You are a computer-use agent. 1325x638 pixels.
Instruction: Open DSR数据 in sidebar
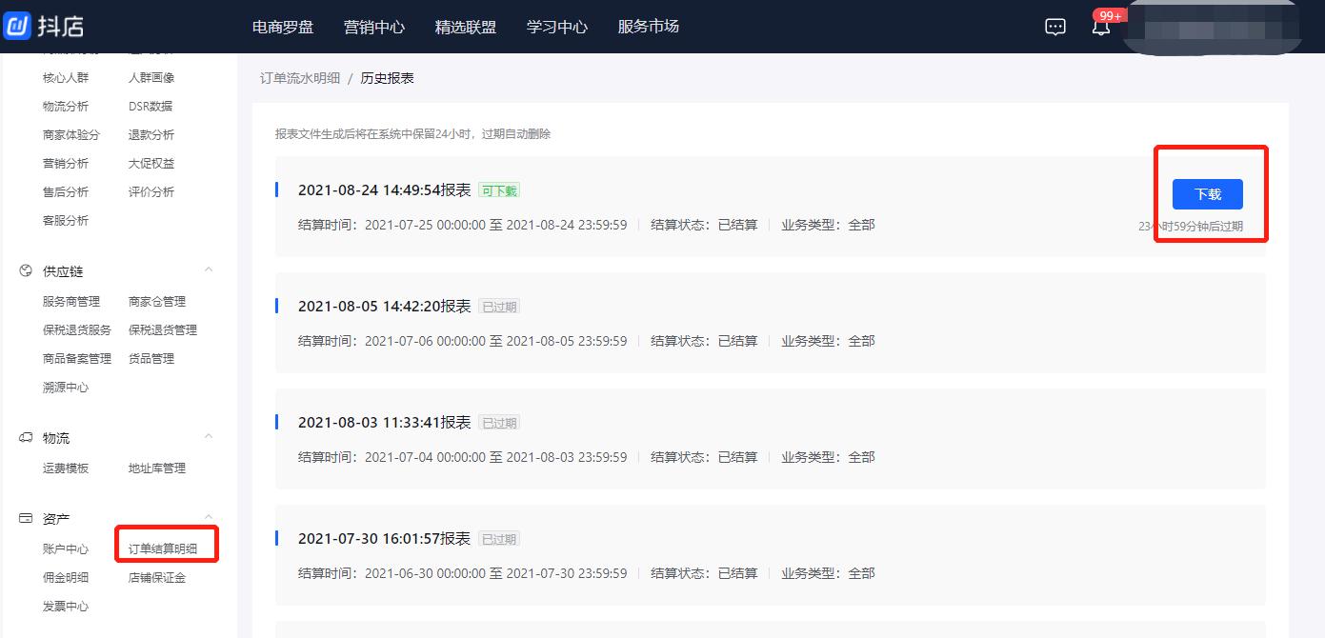pos(151,106)
